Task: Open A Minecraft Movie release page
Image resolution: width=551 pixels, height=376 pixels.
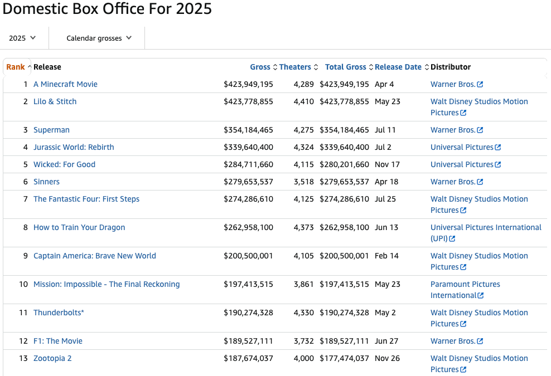Action: (x=65, y=84)
